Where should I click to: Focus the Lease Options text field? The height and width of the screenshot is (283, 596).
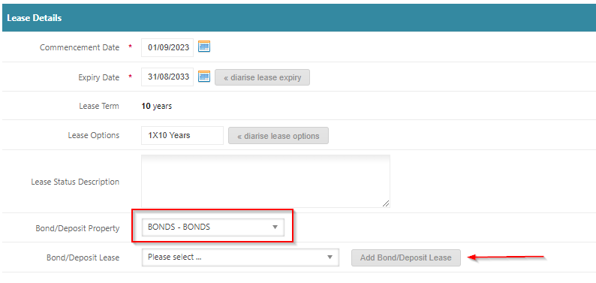[182, 135]
